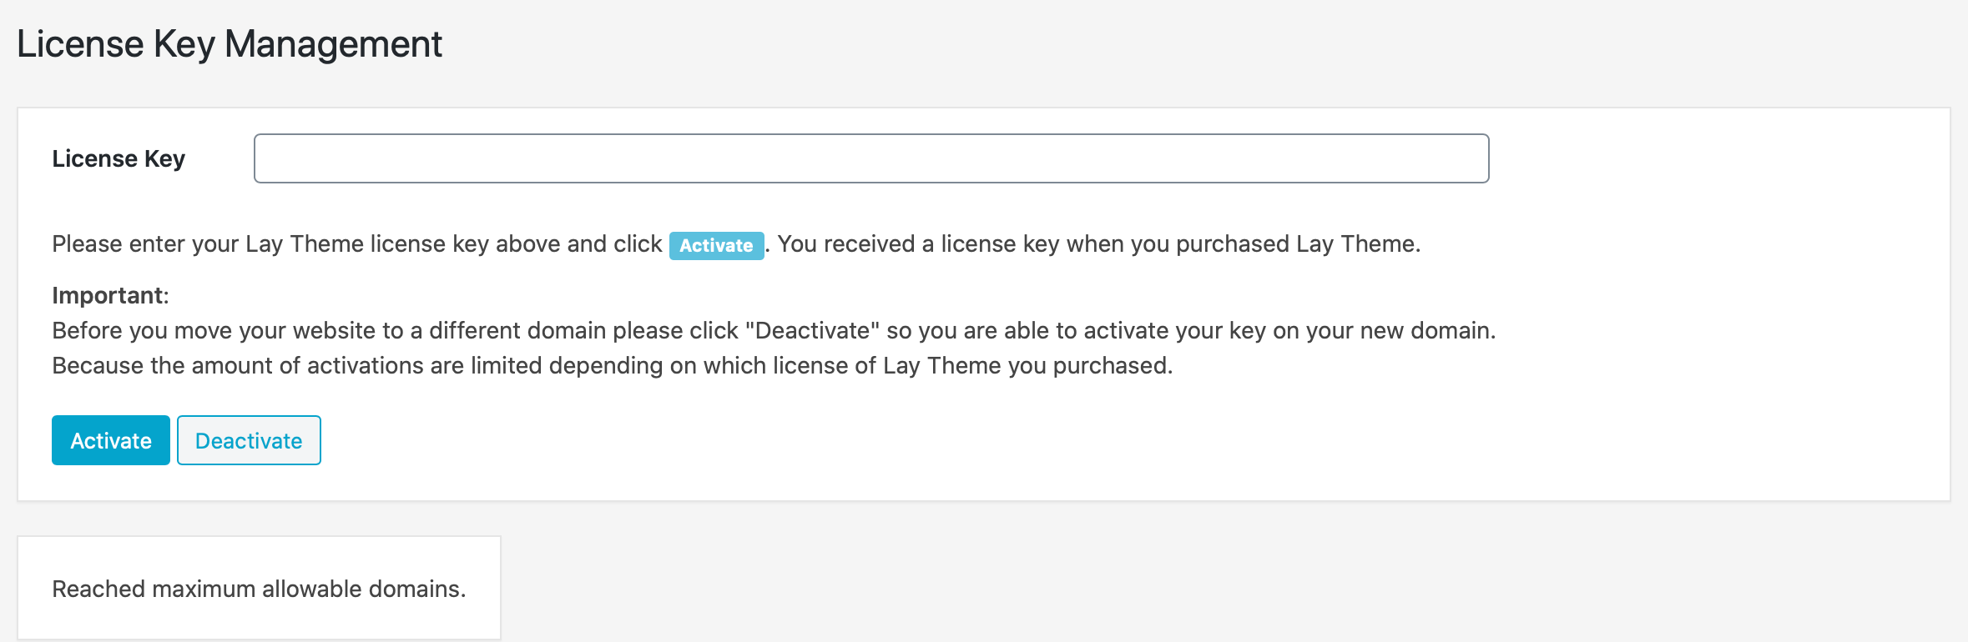Screen dimensions: 1968x642
Task: Click the inline Activate badge in the instructions
Action: [716, 245]
